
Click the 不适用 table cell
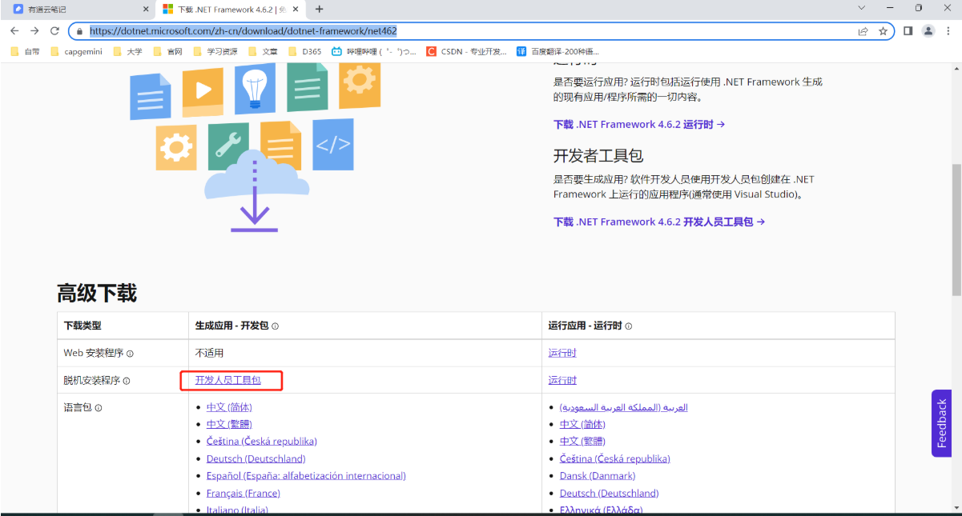pyautogui.click(x=209, y=353)
